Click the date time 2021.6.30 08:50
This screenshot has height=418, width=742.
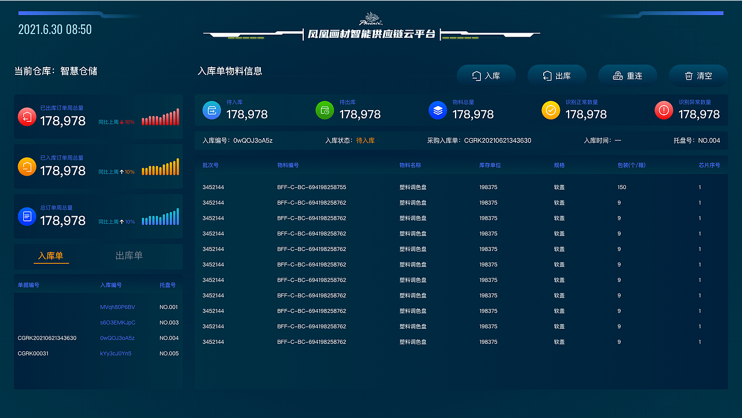[x=55, y=30]
